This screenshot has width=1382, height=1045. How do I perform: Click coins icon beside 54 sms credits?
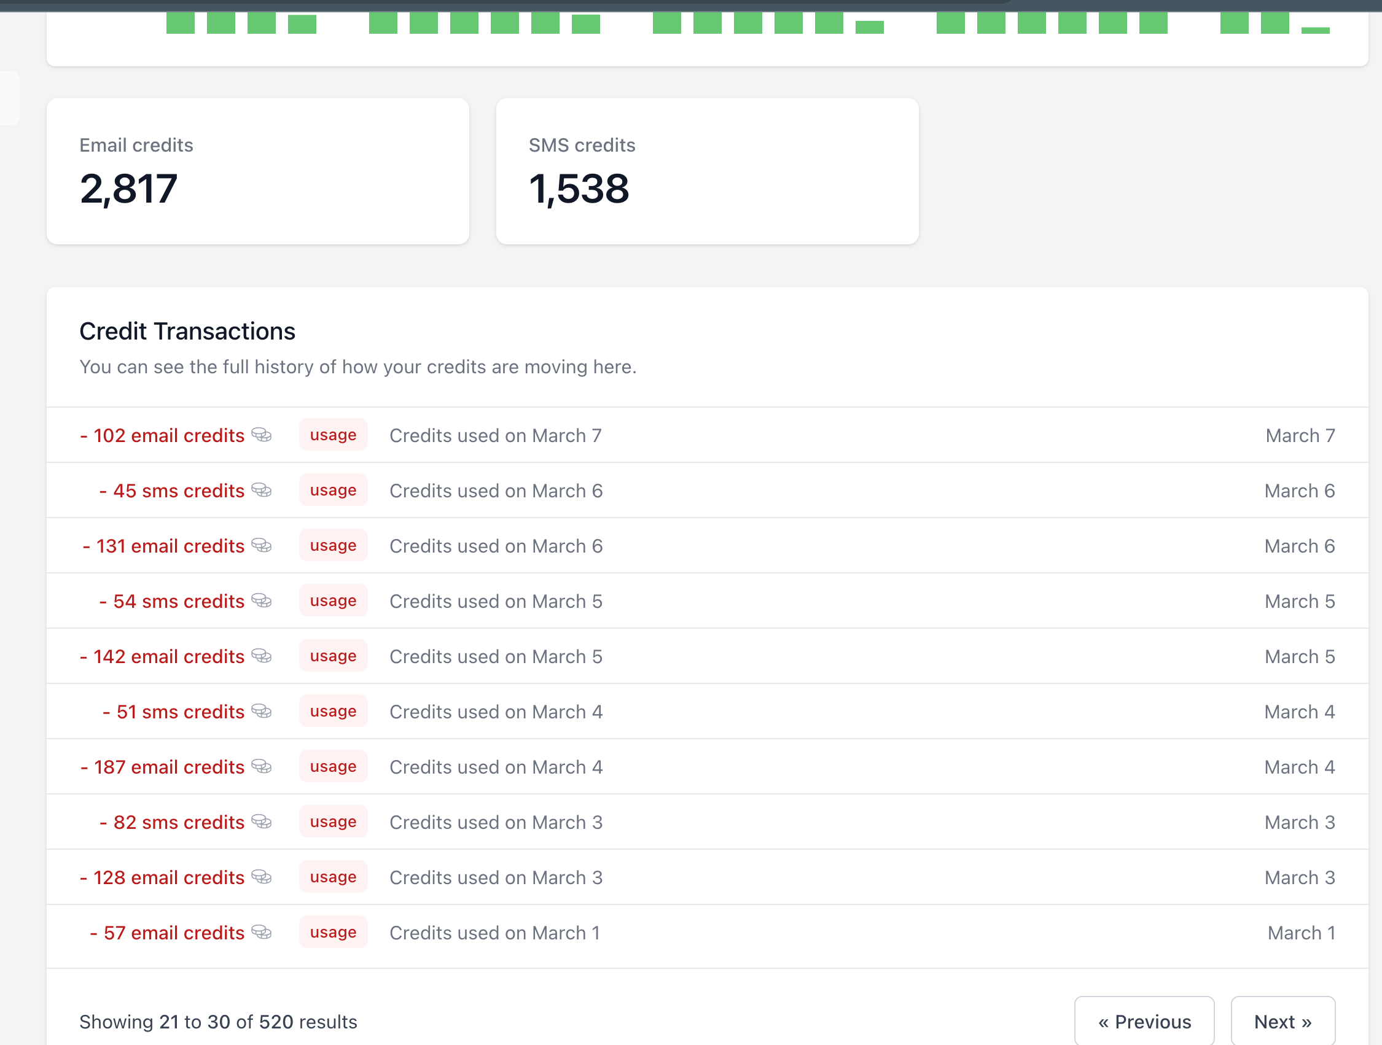[x=261, y=601]
